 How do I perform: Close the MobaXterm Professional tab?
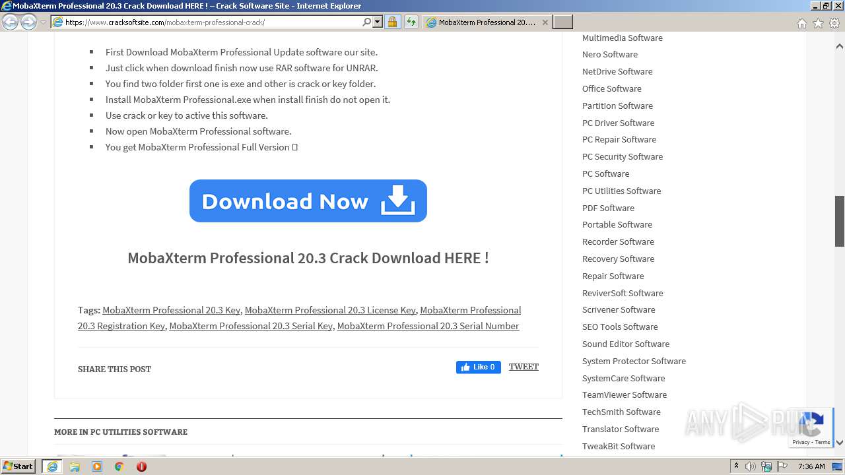545,22
